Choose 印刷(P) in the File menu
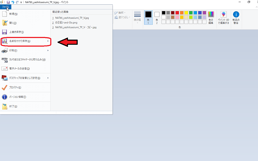 point(25,51)
